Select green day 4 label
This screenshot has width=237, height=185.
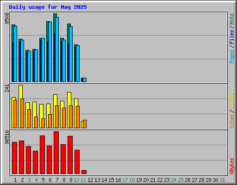coord(36,180)
